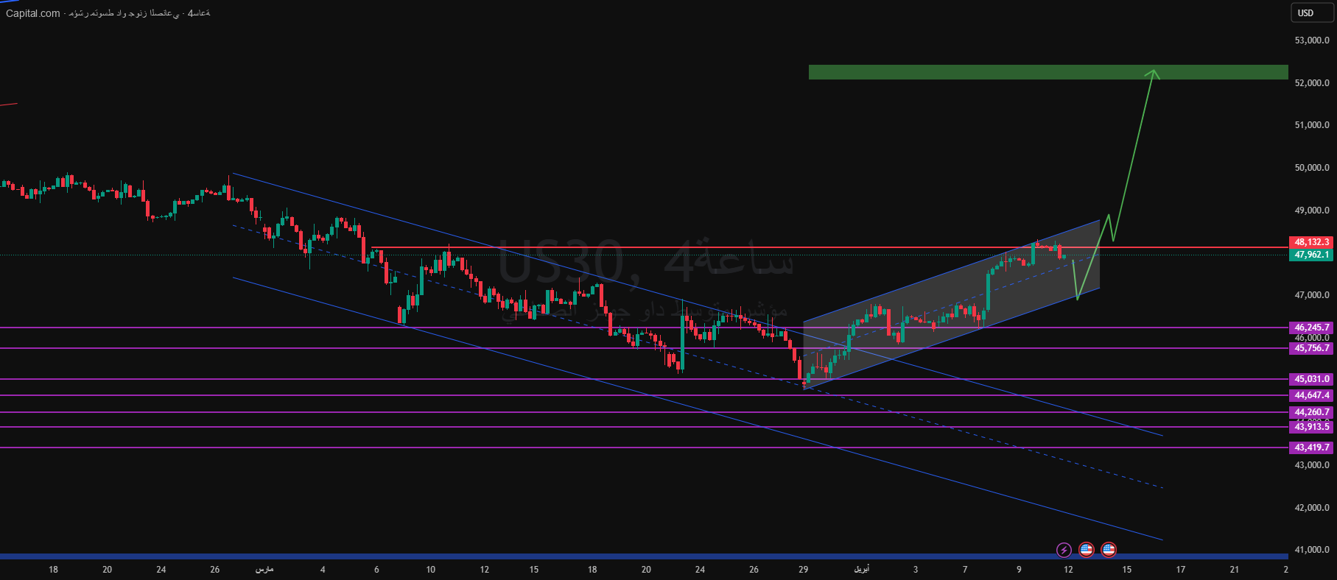Select the 43,419.7 support level label

(x=1311, y=448)
